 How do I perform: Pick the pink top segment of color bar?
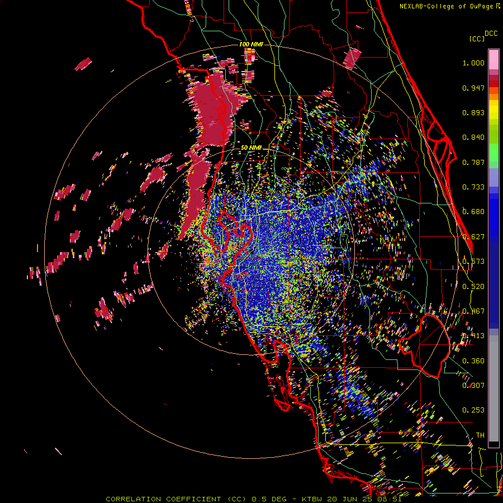493,59
